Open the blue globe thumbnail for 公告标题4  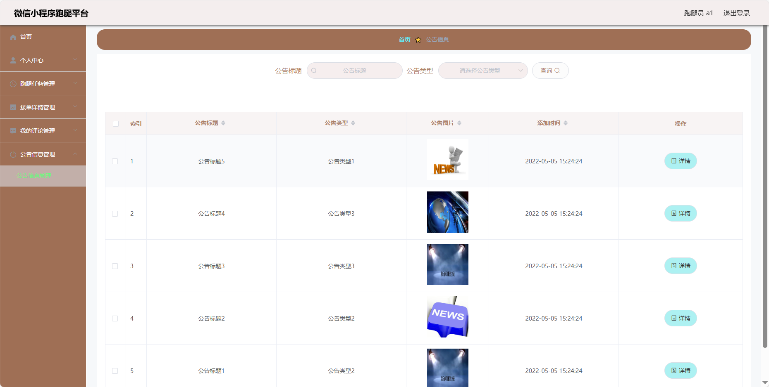[448, 212]
